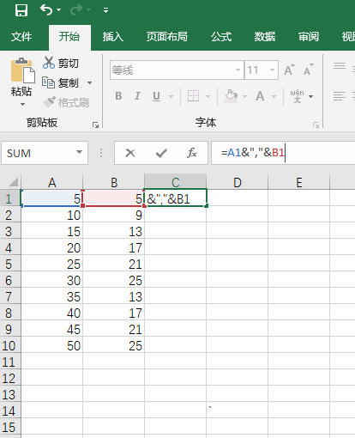355x438 pixels.
Task: Confirm formula with the checkmark Enter icon
Action: click(x=161, y=153)
